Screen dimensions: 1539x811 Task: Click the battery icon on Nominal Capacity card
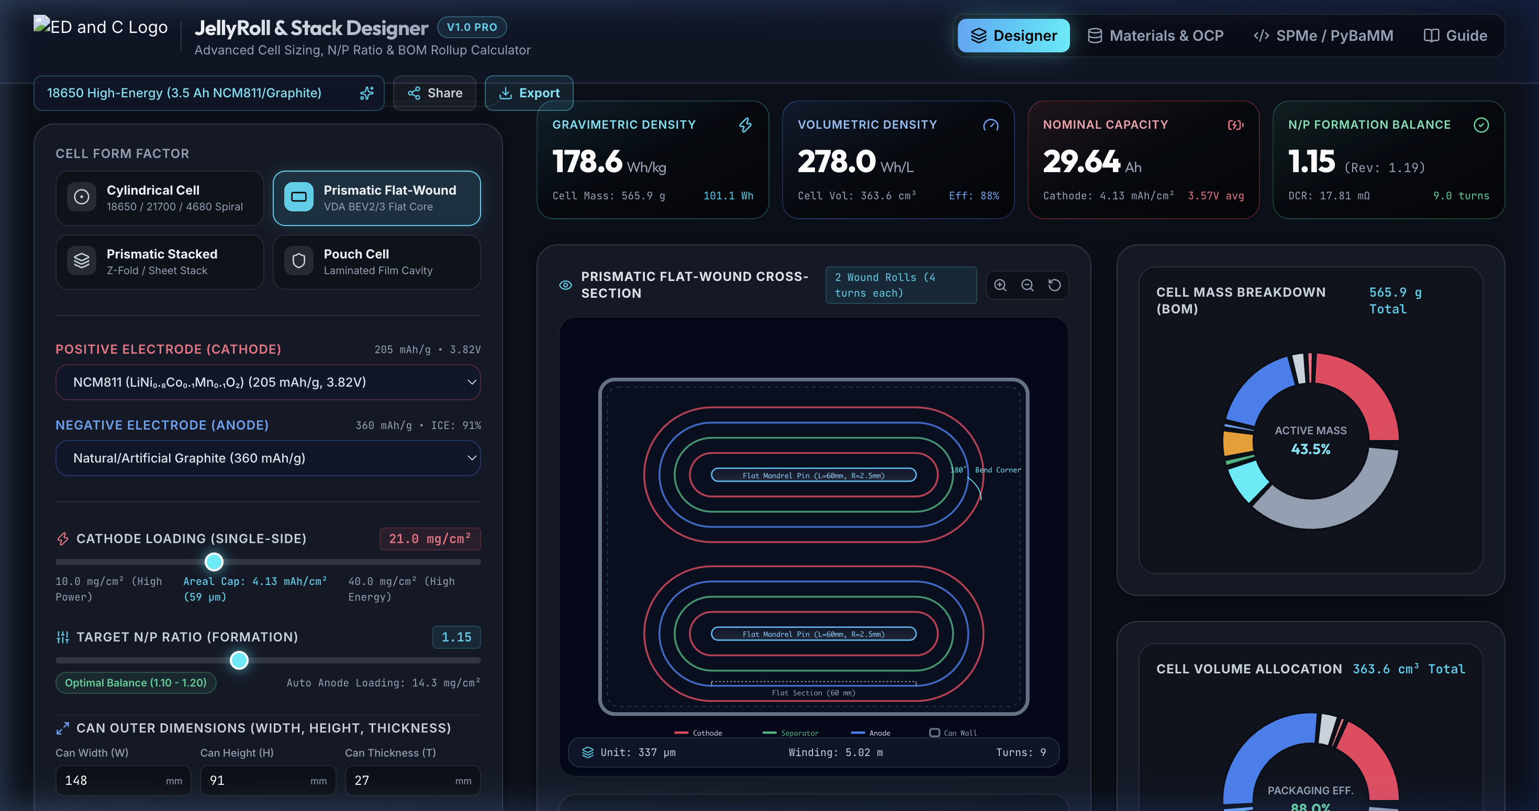[1235, 125]
